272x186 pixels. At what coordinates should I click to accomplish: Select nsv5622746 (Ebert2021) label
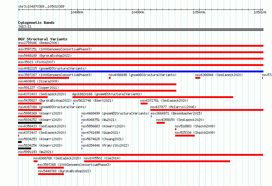pos(93,100)
